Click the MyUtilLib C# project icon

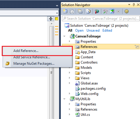tap(72, 99)
